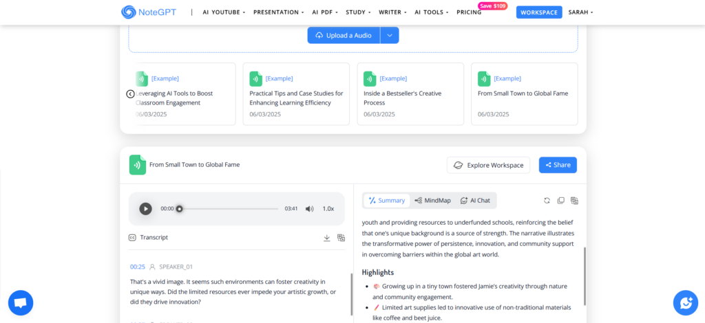Viewport: 705px width, 323px height.
Task: Switch to the MindMap tab
Action: [x=433, y=201]
